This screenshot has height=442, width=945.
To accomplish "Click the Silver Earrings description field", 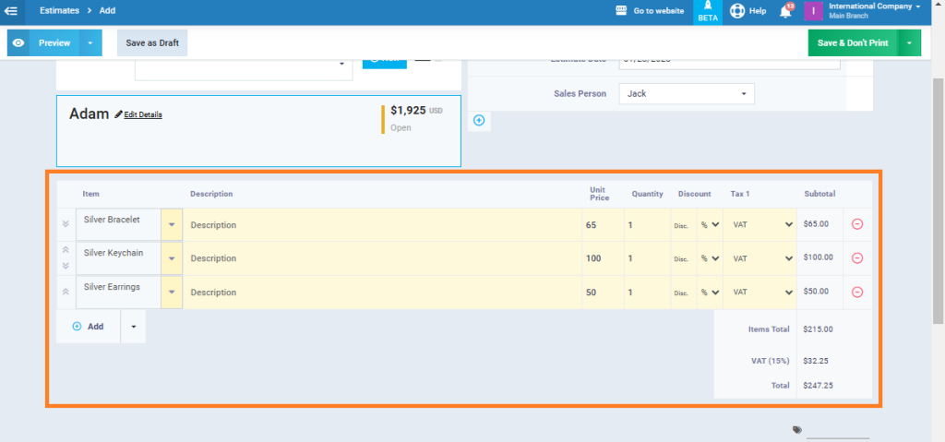I will coord(383,293).
